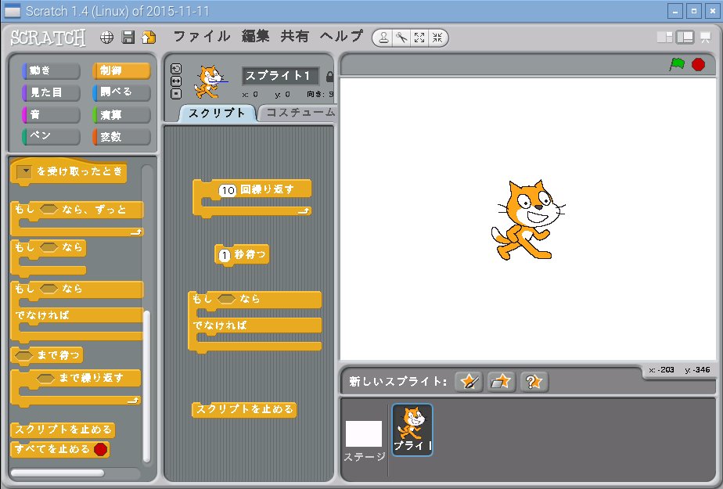
Task: Click the globe language icon
Action: tap(106, 38)
